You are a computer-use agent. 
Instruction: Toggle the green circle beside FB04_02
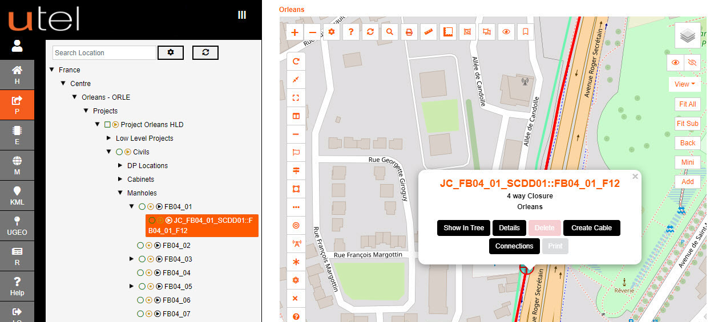140,246
